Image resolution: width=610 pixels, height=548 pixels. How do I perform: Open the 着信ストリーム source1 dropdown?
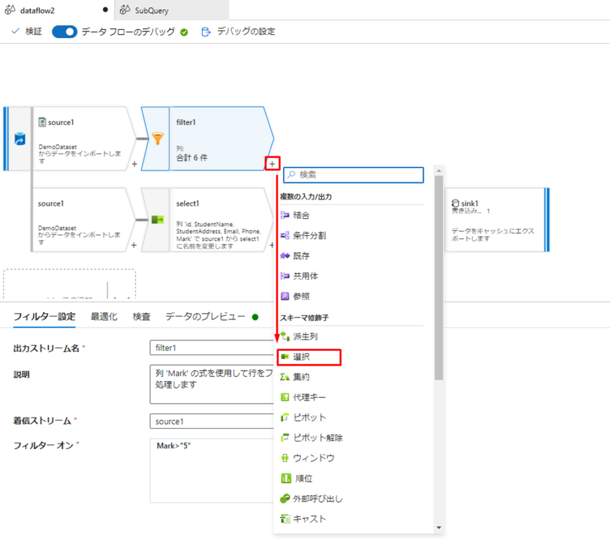pos(211,421)
